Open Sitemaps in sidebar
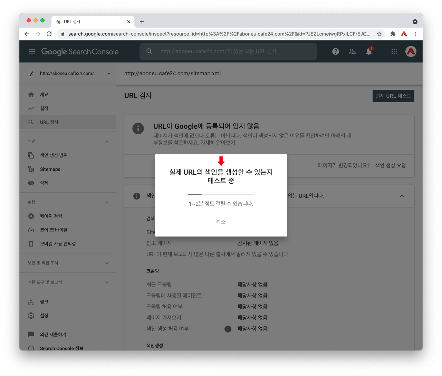Screen dimensions: 442x376 point(67,169)
